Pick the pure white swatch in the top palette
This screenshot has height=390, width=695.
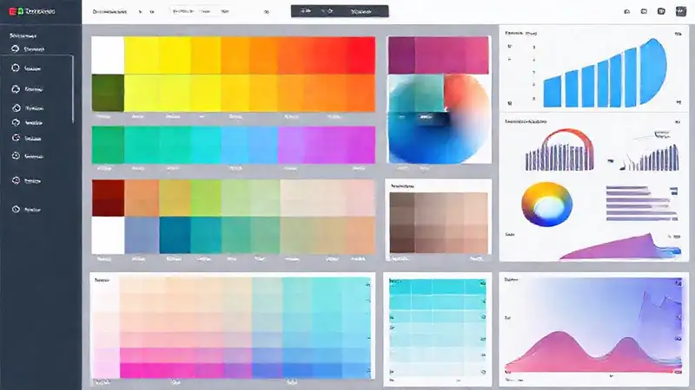[109, 55]
